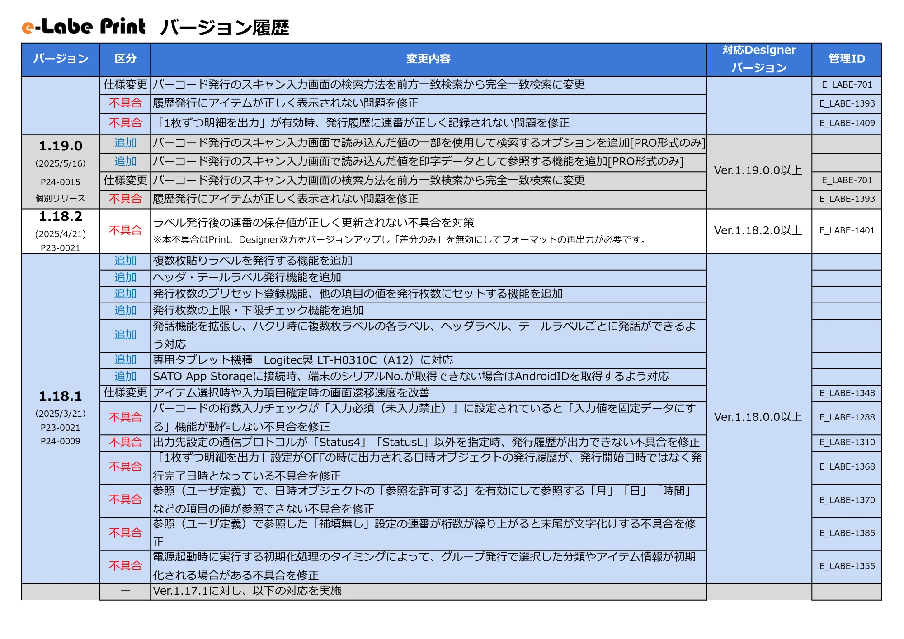
Task: Click Ver.1.19.0.0以上 designer version
Action: [x=758, y=171]
